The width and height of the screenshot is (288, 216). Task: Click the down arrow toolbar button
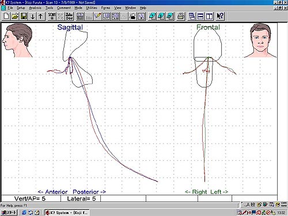pos(33,16)
